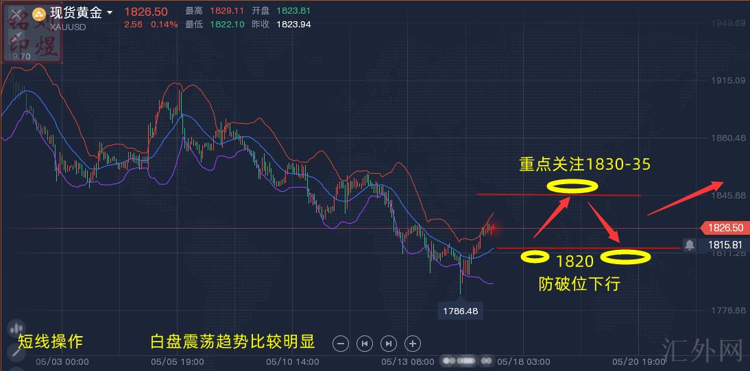Click the 1915.09 price axis label
This screenshot has height=371, width=750.
click(728, 80)
